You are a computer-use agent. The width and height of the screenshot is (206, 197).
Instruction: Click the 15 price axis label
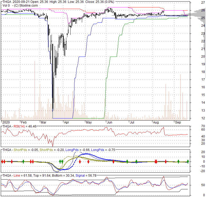(x=203, y=95)
